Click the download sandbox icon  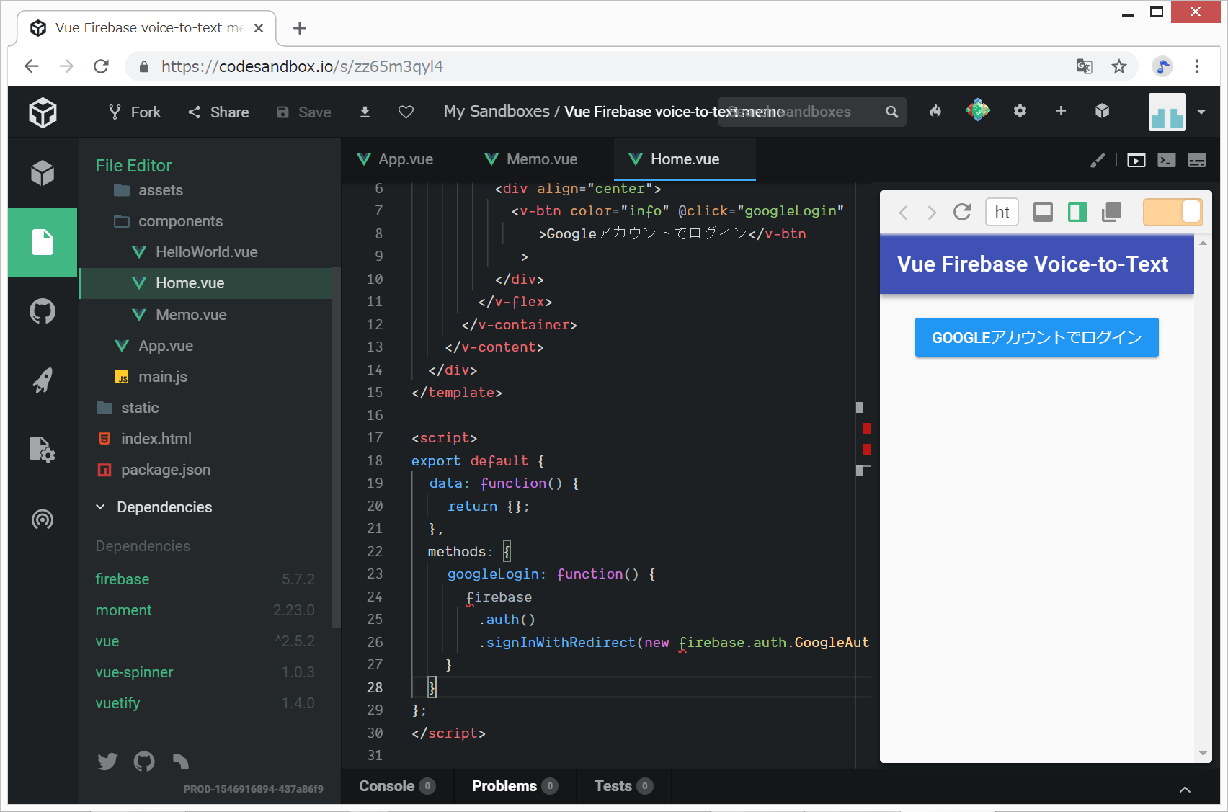point(365,112)
